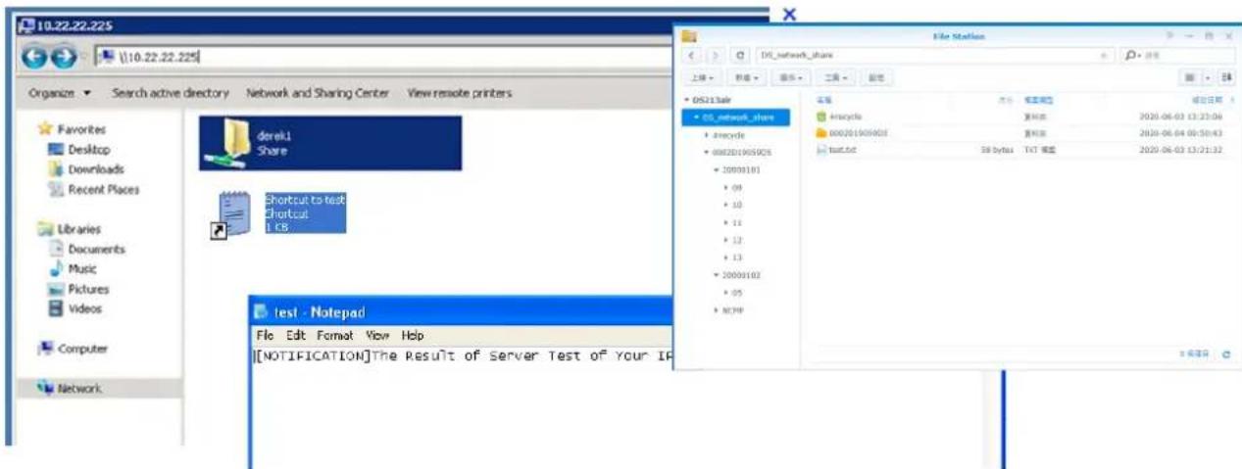Open first File Station toolbar dropdown (upload)
The width and height of the screenshot is (1242, 469).
(x=702, y=76)
